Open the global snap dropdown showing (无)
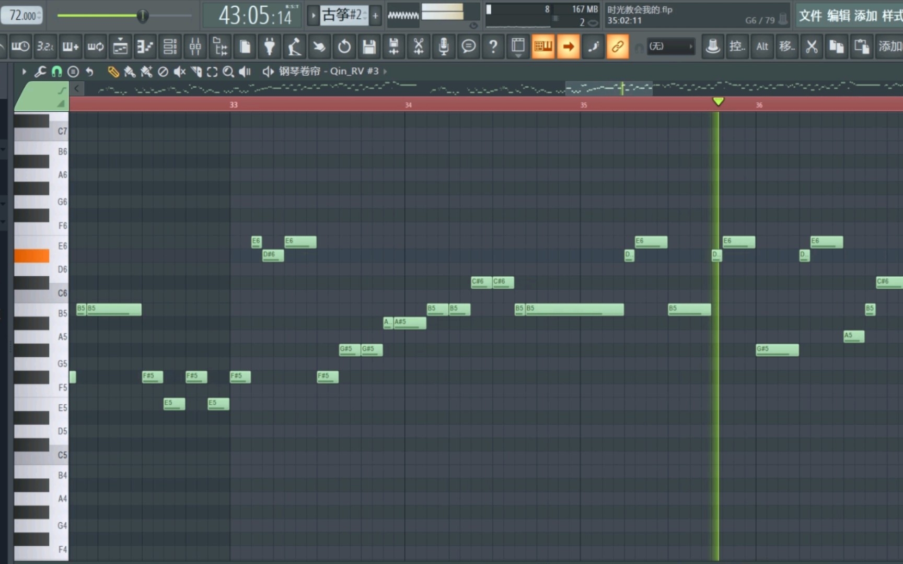Viewport: 903px width, 564px height. [671, 46]
